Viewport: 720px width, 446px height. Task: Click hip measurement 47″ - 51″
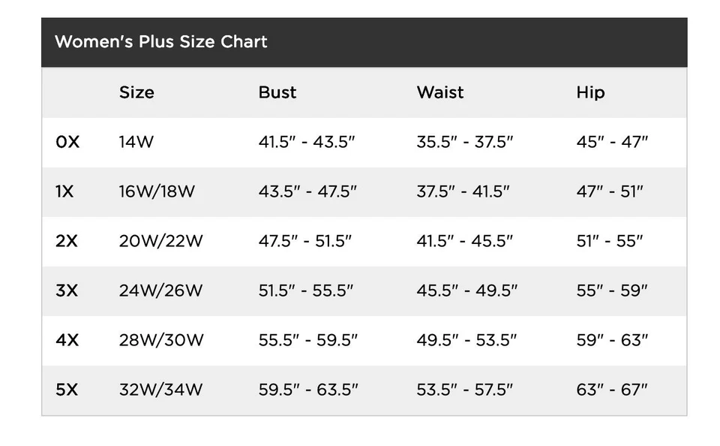pyautogui.click(x=610, y=191)
